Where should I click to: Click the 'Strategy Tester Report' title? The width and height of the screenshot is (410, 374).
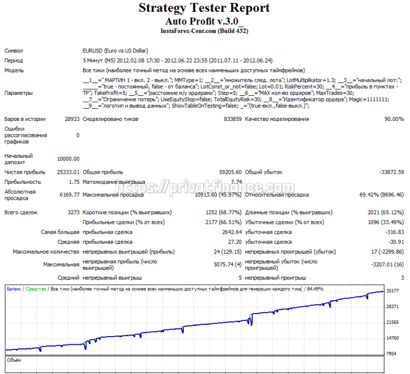(204, 8)
